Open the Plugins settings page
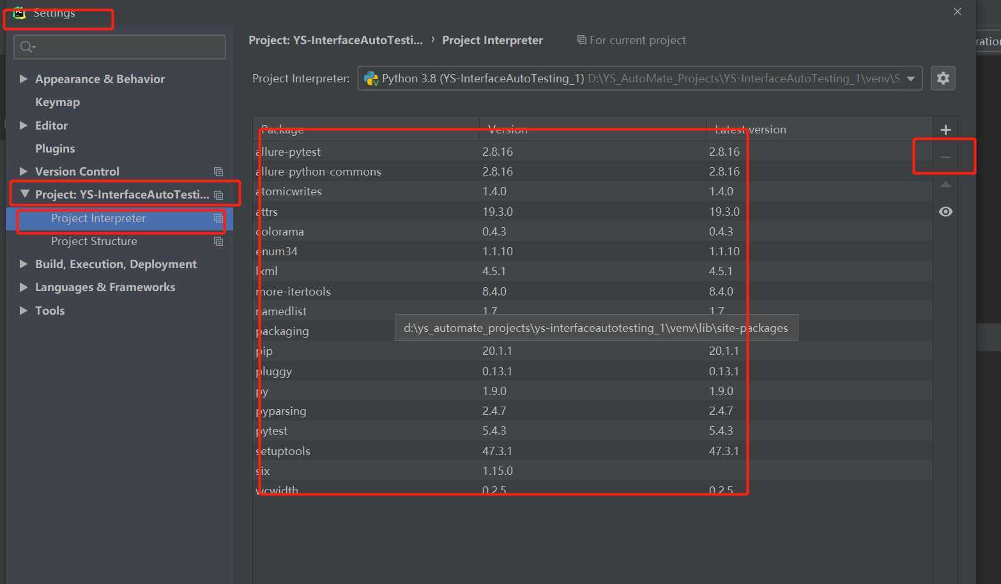 coord(55,149)
